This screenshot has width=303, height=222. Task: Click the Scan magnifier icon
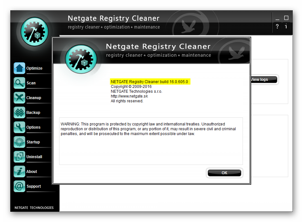(19, 83)
